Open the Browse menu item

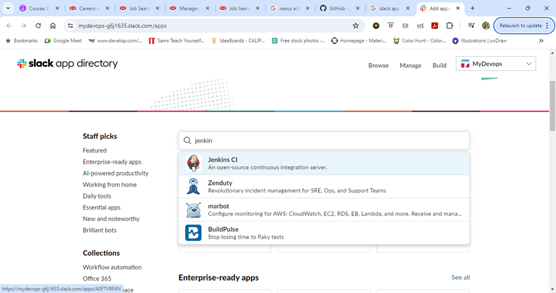click(379, 65)
